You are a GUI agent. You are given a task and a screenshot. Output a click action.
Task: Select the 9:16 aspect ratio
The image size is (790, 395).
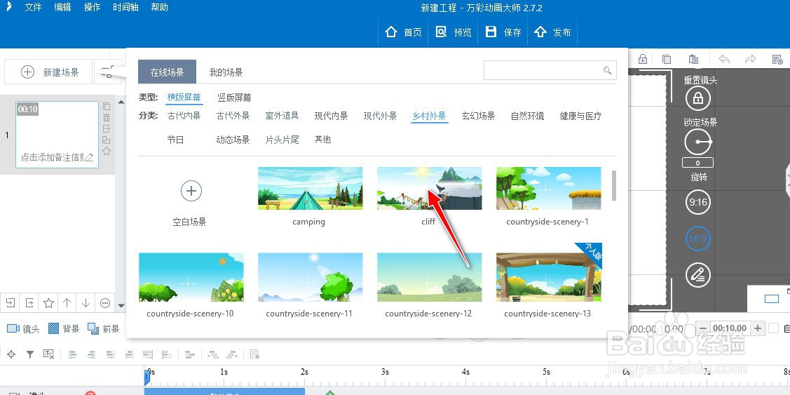[697, 203]
